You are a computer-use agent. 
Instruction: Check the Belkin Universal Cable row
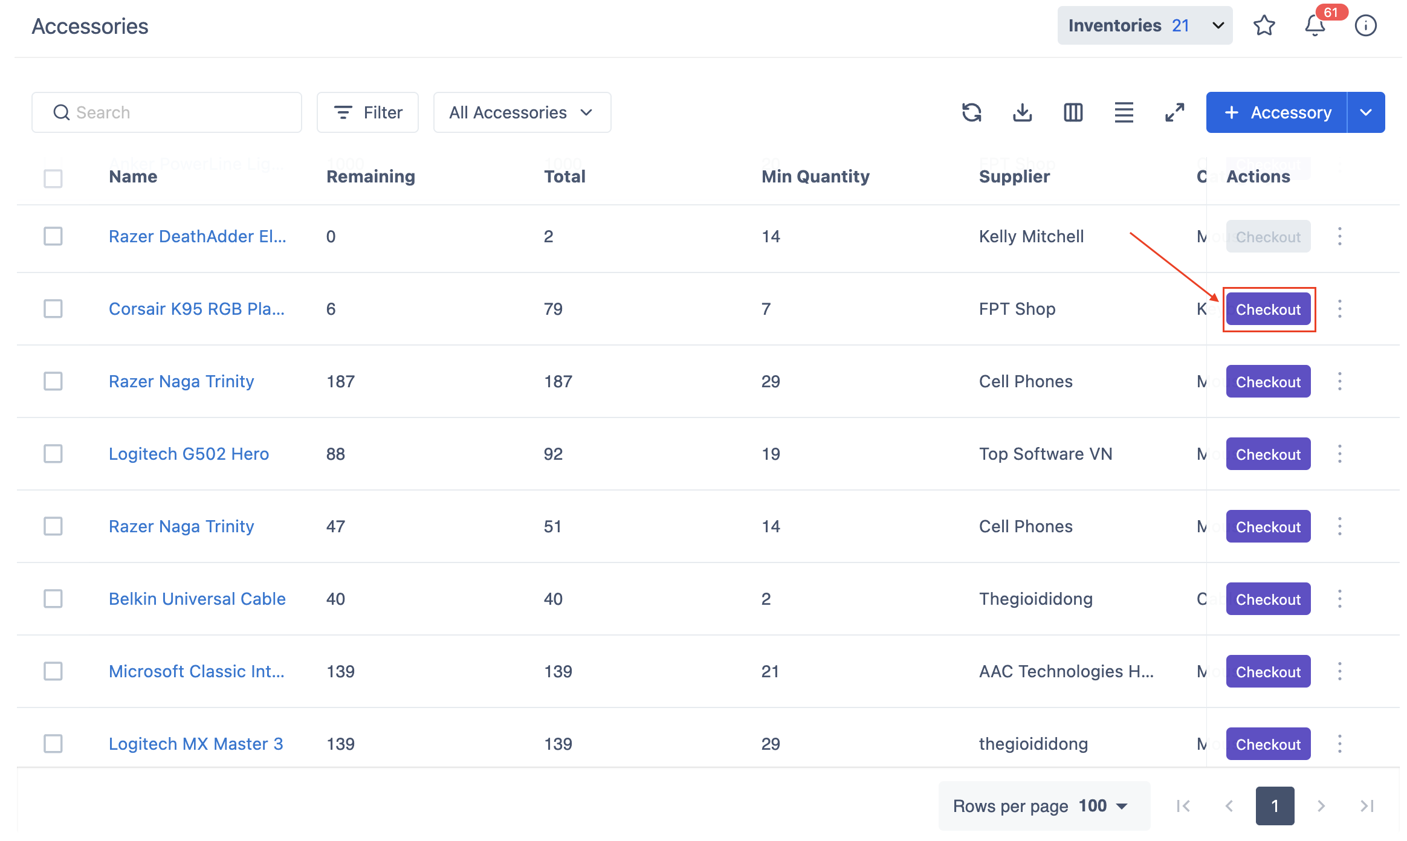[x=53, y=599]
